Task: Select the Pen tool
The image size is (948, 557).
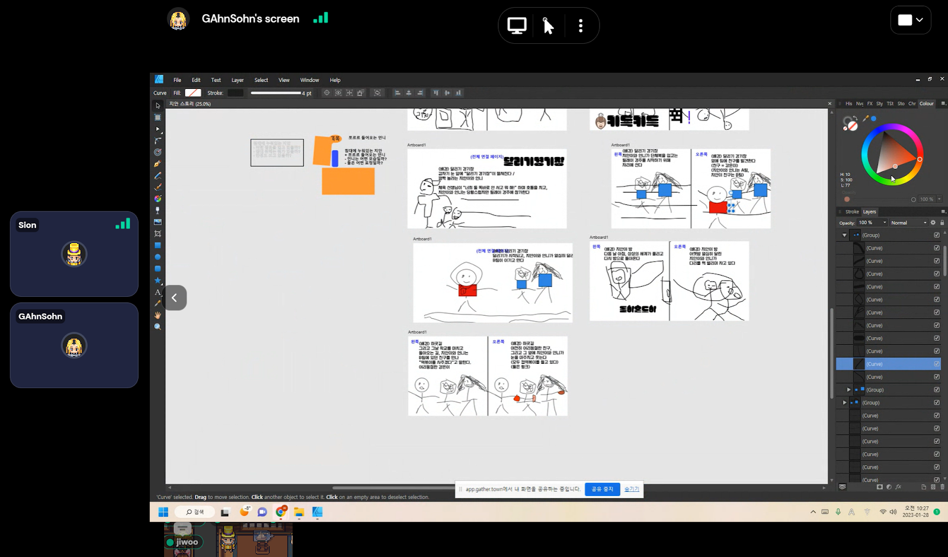Action: 158,164
